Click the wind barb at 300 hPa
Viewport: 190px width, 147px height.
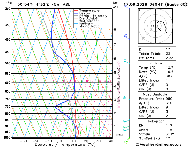(x=127, y=6)
